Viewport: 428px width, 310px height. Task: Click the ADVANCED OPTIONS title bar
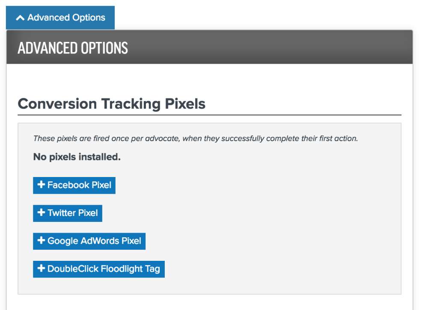coord(72,47)
